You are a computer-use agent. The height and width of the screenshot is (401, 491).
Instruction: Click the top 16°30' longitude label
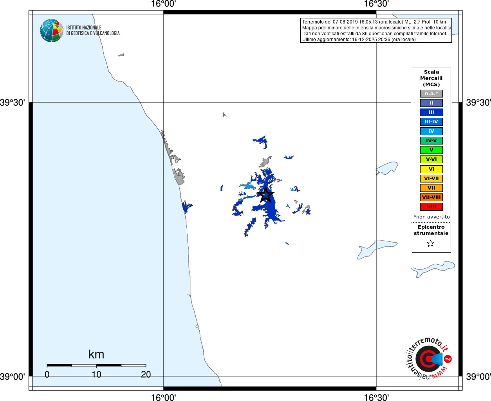(376, 4)
